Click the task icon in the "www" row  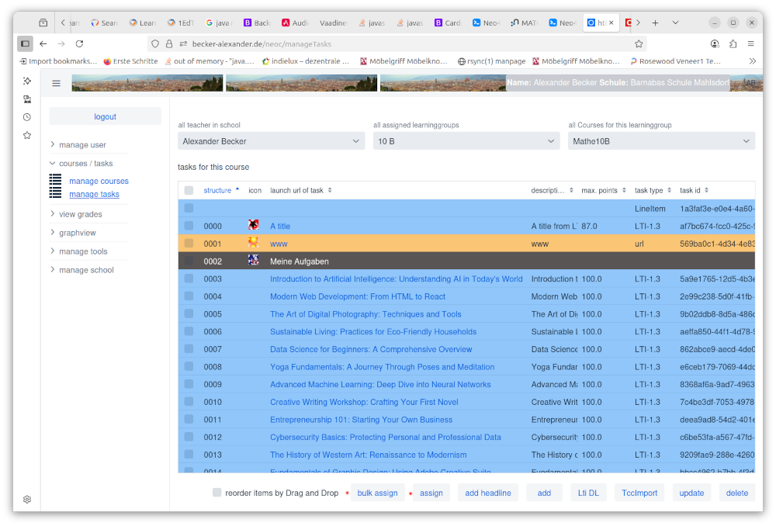pos(254,243)
